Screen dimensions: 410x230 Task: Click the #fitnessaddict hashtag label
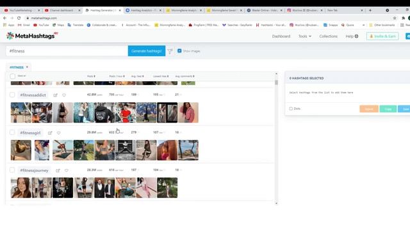(x=33, y=95)
